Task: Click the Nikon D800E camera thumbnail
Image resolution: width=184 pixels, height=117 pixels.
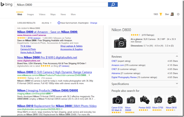Action: tap(131, 100)
